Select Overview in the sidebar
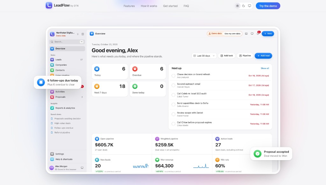 (67, 49)
